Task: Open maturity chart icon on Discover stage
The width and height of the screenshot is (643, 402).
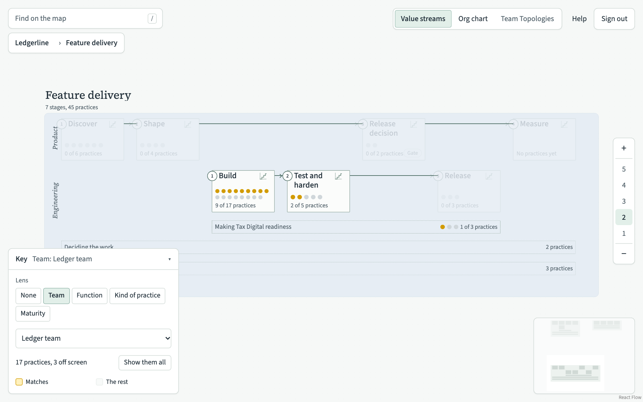Action: tap(113, 124)
